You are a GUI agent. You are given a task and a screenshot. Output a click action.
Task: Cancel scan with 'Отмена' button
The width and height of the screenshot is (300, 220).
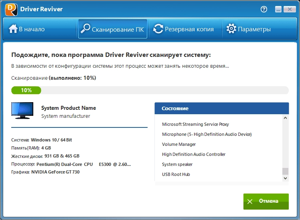point(266,202)
